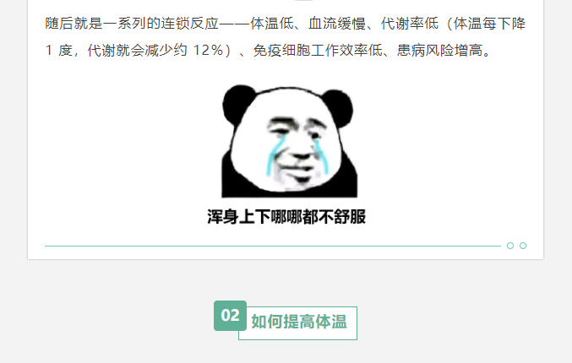Image resolution: width=572 pixels, height=363 pixels.
Task: Click the last small circle ending the divider
Action: [523, 246]
